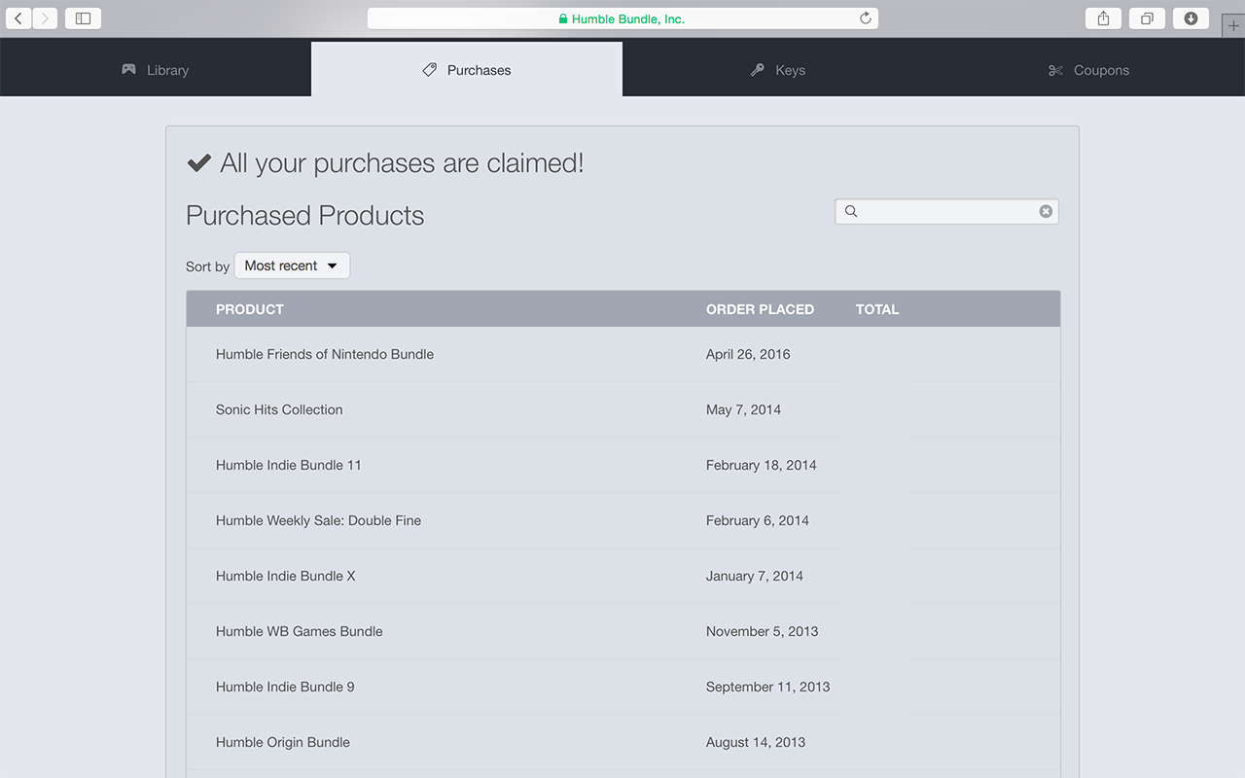
Task: Click the August 14, 2013 order date
Action: coord(756,742)
